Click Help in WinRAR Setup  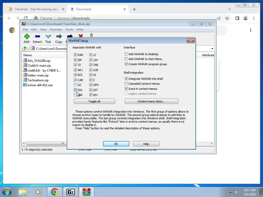tap(146, 144)
